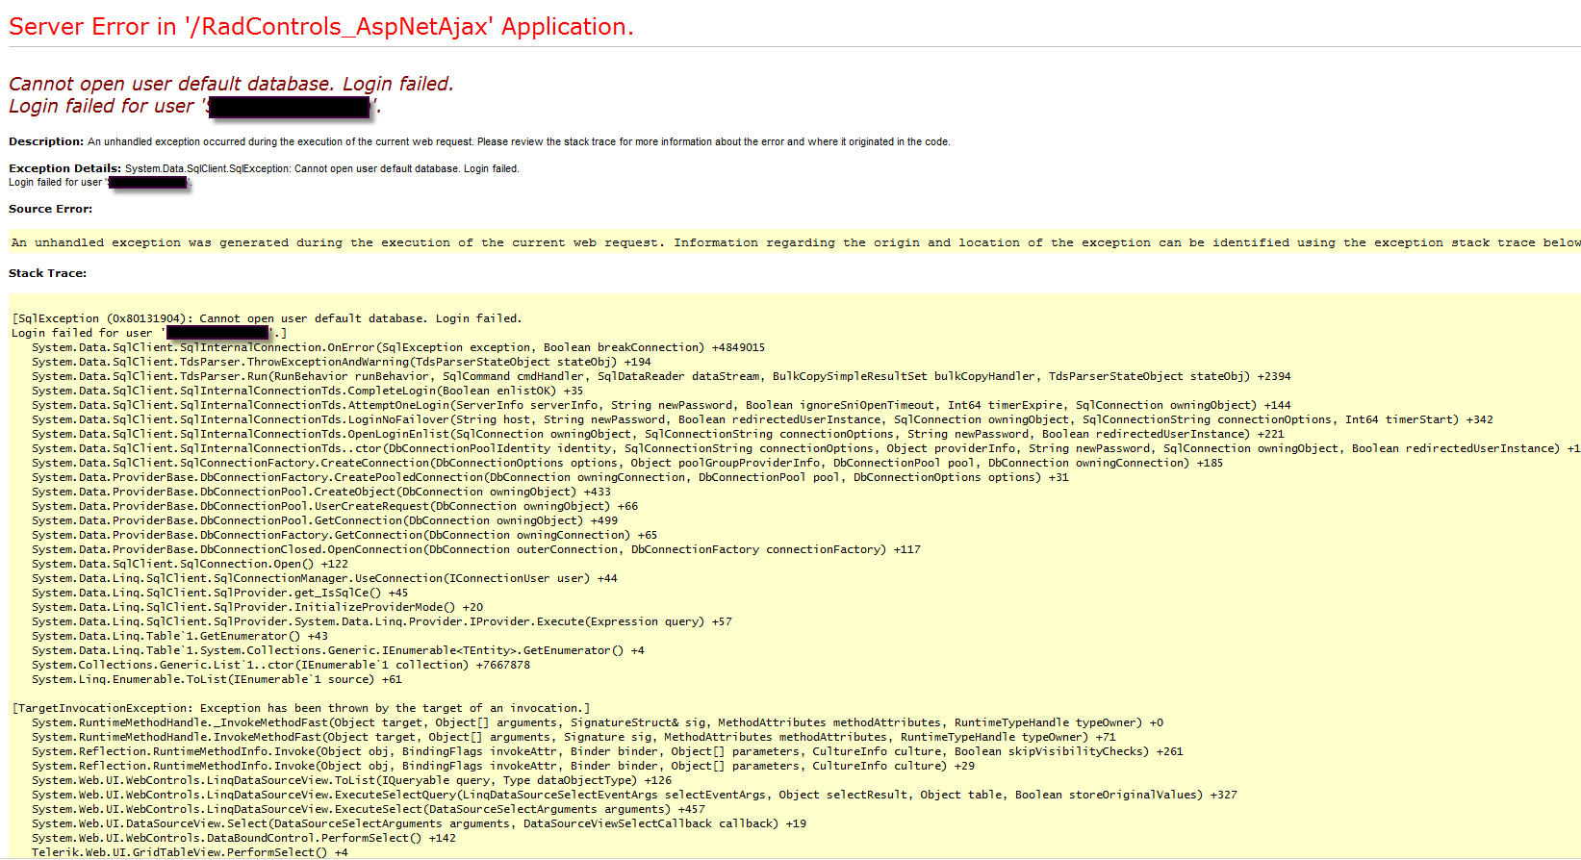Viewport: 1581px width, 860px height.
Task: Select the "RuntimeMethodInfo.Invoke" +29 stack line
Action: pos(503,766)
